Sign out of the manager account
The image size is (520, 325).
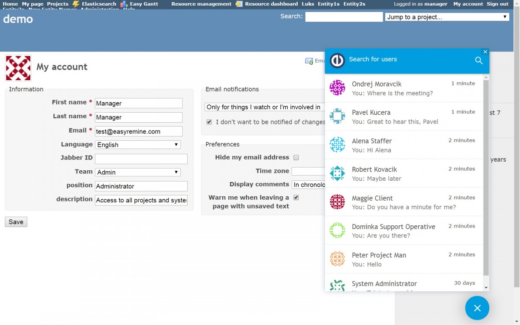(497, 3)
